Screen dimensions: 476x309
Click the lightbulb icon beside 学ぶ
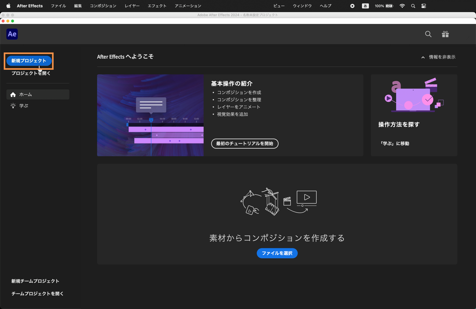click(13, 106)
